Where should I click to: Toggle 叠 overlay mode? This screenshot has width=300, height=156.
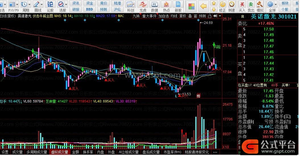coord(190,16)
